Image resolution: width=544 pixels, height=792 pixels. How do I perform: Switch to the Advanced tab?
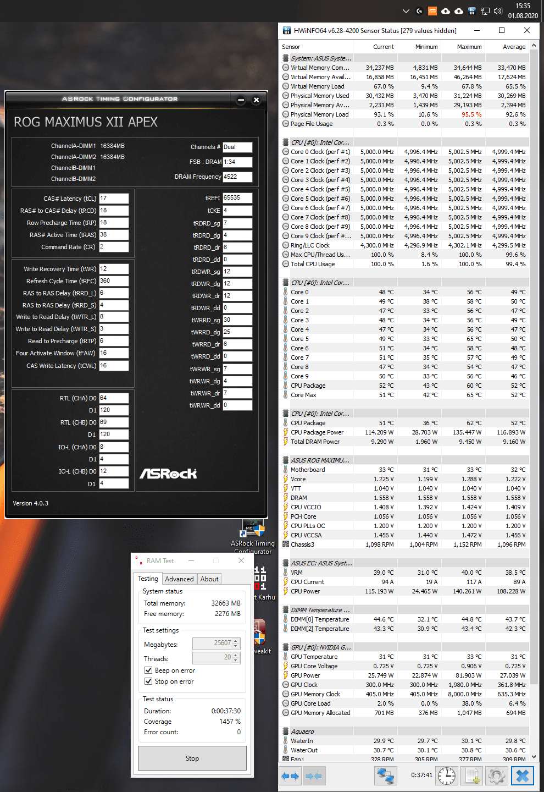coord(179,579)
